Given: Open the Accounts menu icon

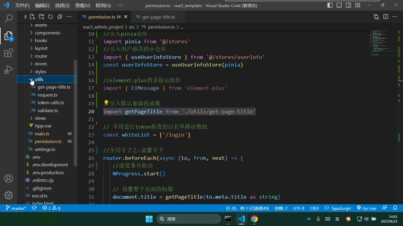Looking at the screenshot, I should pos(9,178).
